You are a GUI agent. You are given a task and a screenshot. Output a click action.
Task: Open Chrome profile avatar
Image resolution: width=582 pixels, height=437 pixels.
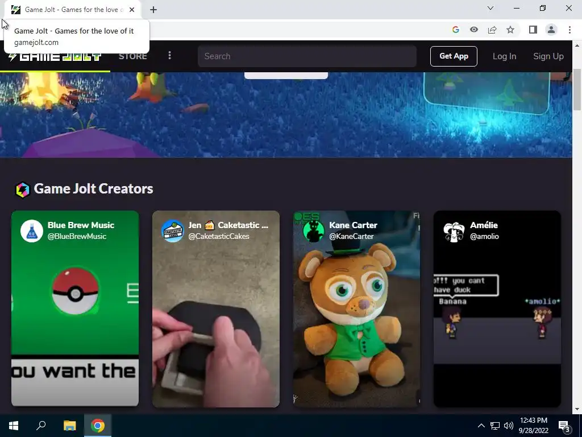pyautogui.click(x=551, y=30)
